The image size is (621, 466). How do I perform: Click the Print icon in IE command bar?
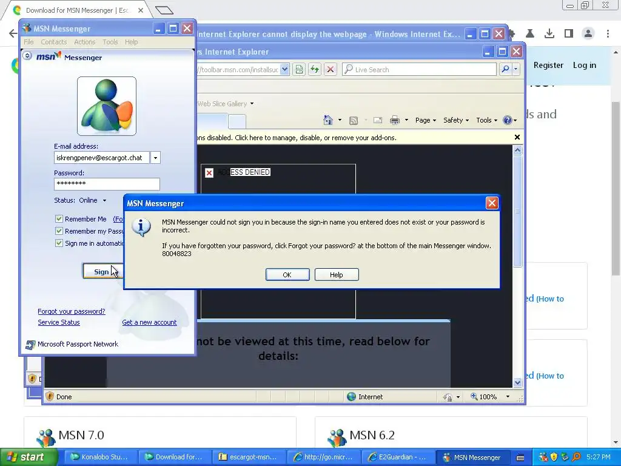click(x=395, y=120)
